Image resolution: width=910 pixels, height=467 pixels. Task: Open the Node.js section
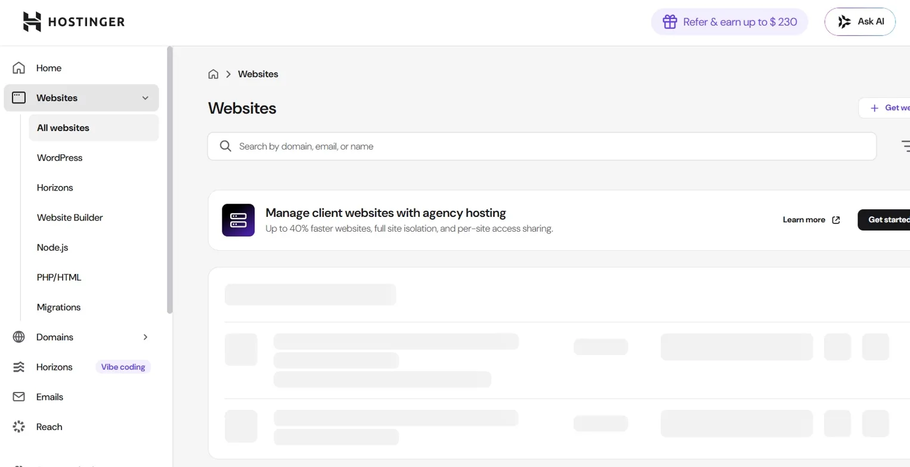(x=52, y=247)
